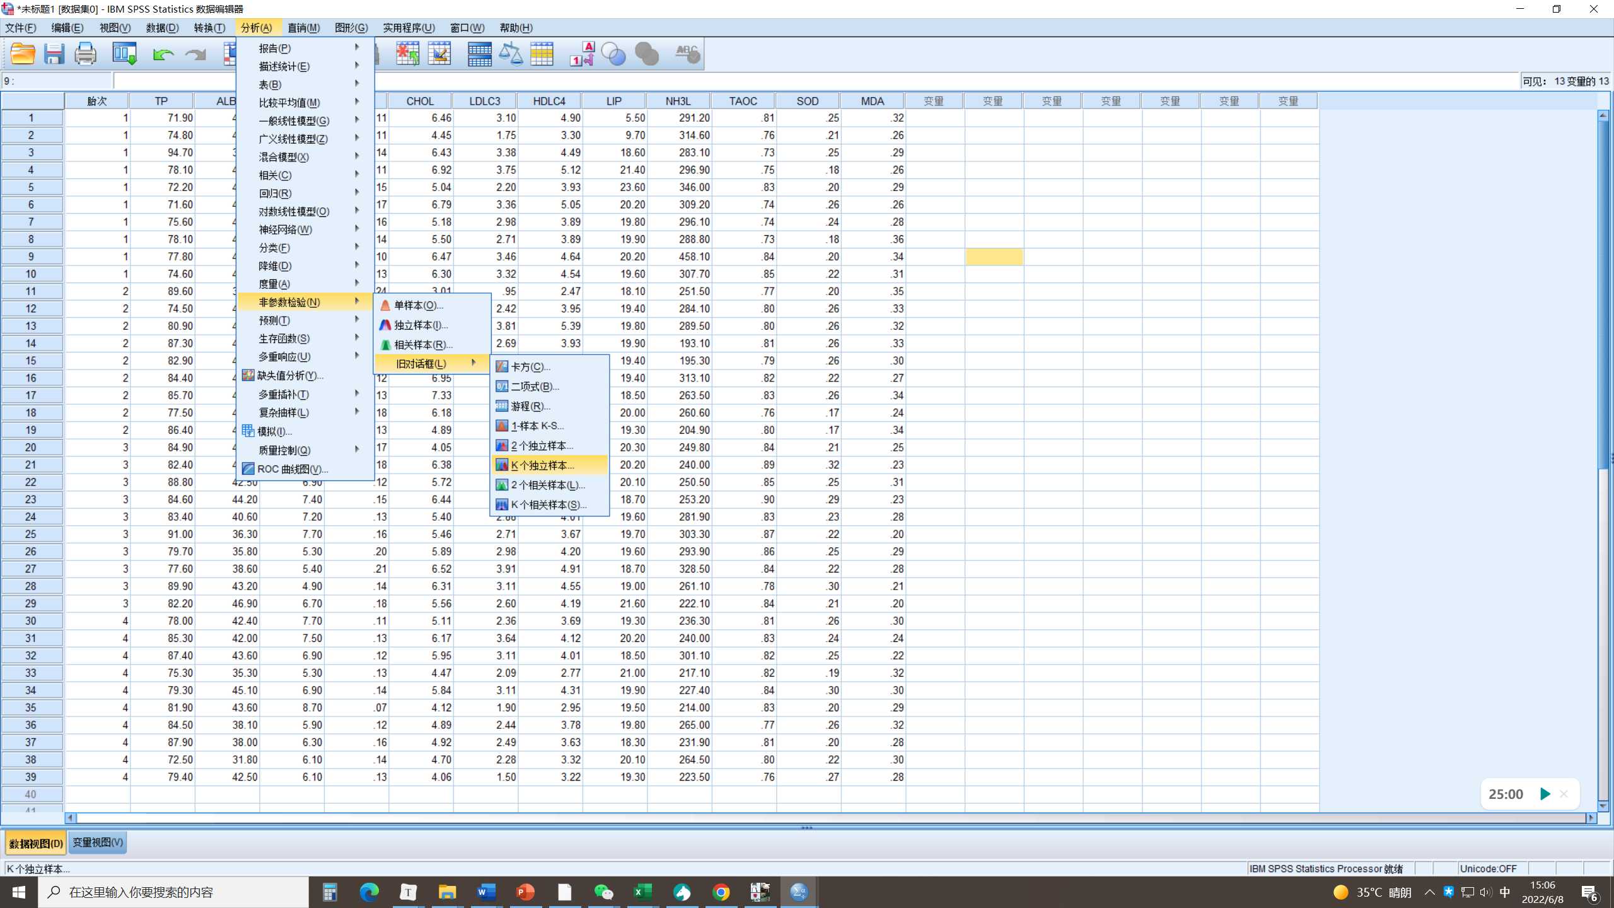Click the Split File toolbar icon
This screenshot has height=908, width=1614.
(x=479, y=54)
